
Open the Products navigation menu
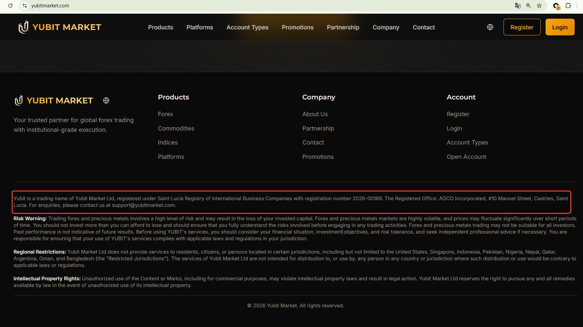click(161, 27)
